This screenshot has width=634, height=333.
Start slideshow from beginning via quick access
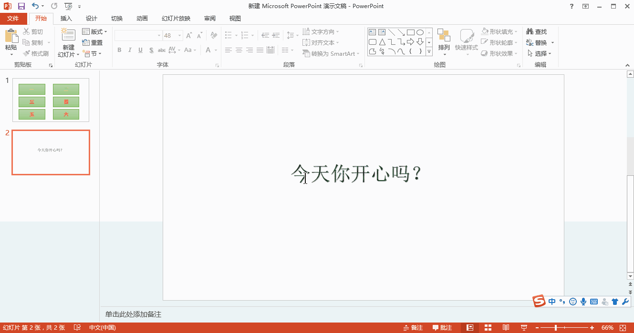69,6
